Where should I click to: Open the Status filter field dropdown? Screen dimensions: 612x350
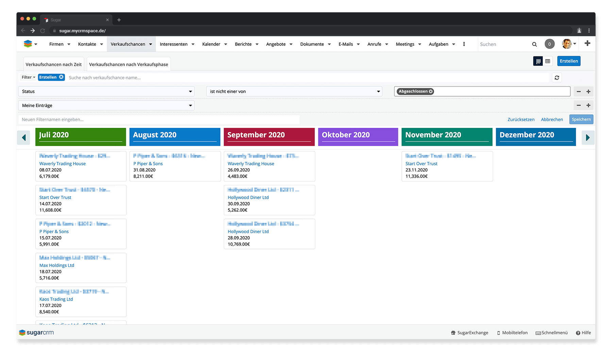point(106,91)
